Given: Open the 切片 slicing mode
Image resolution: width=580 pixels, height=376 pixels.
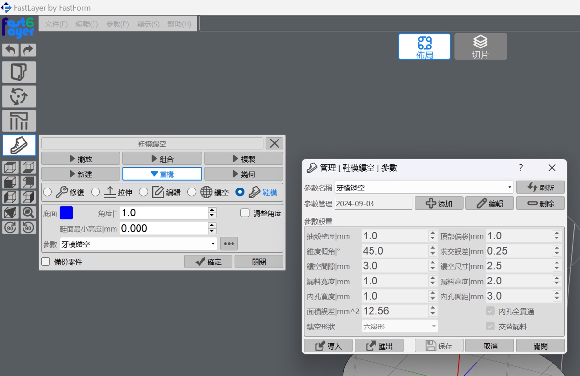Looking at the screenshot, I should [480, 47].
